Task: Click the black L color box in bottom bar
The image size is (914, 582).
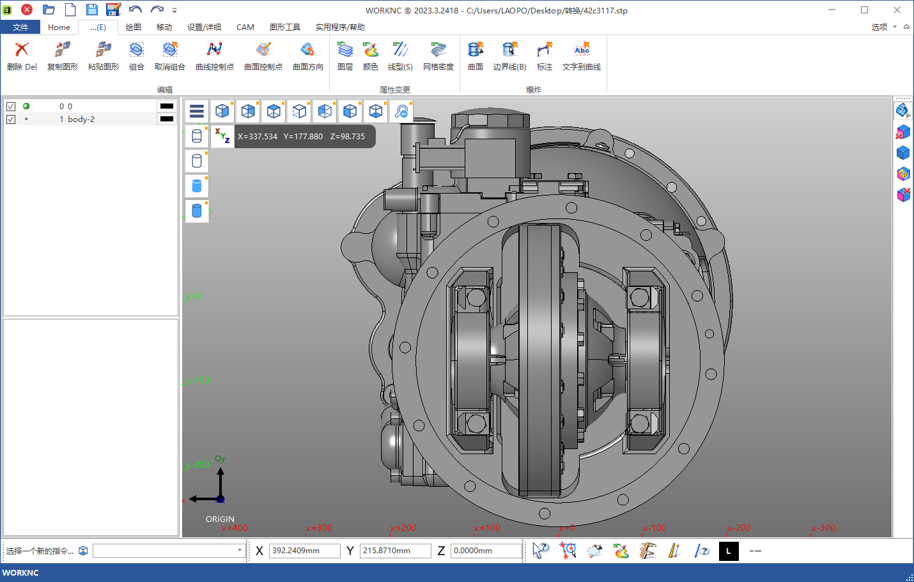Action: 729,551
